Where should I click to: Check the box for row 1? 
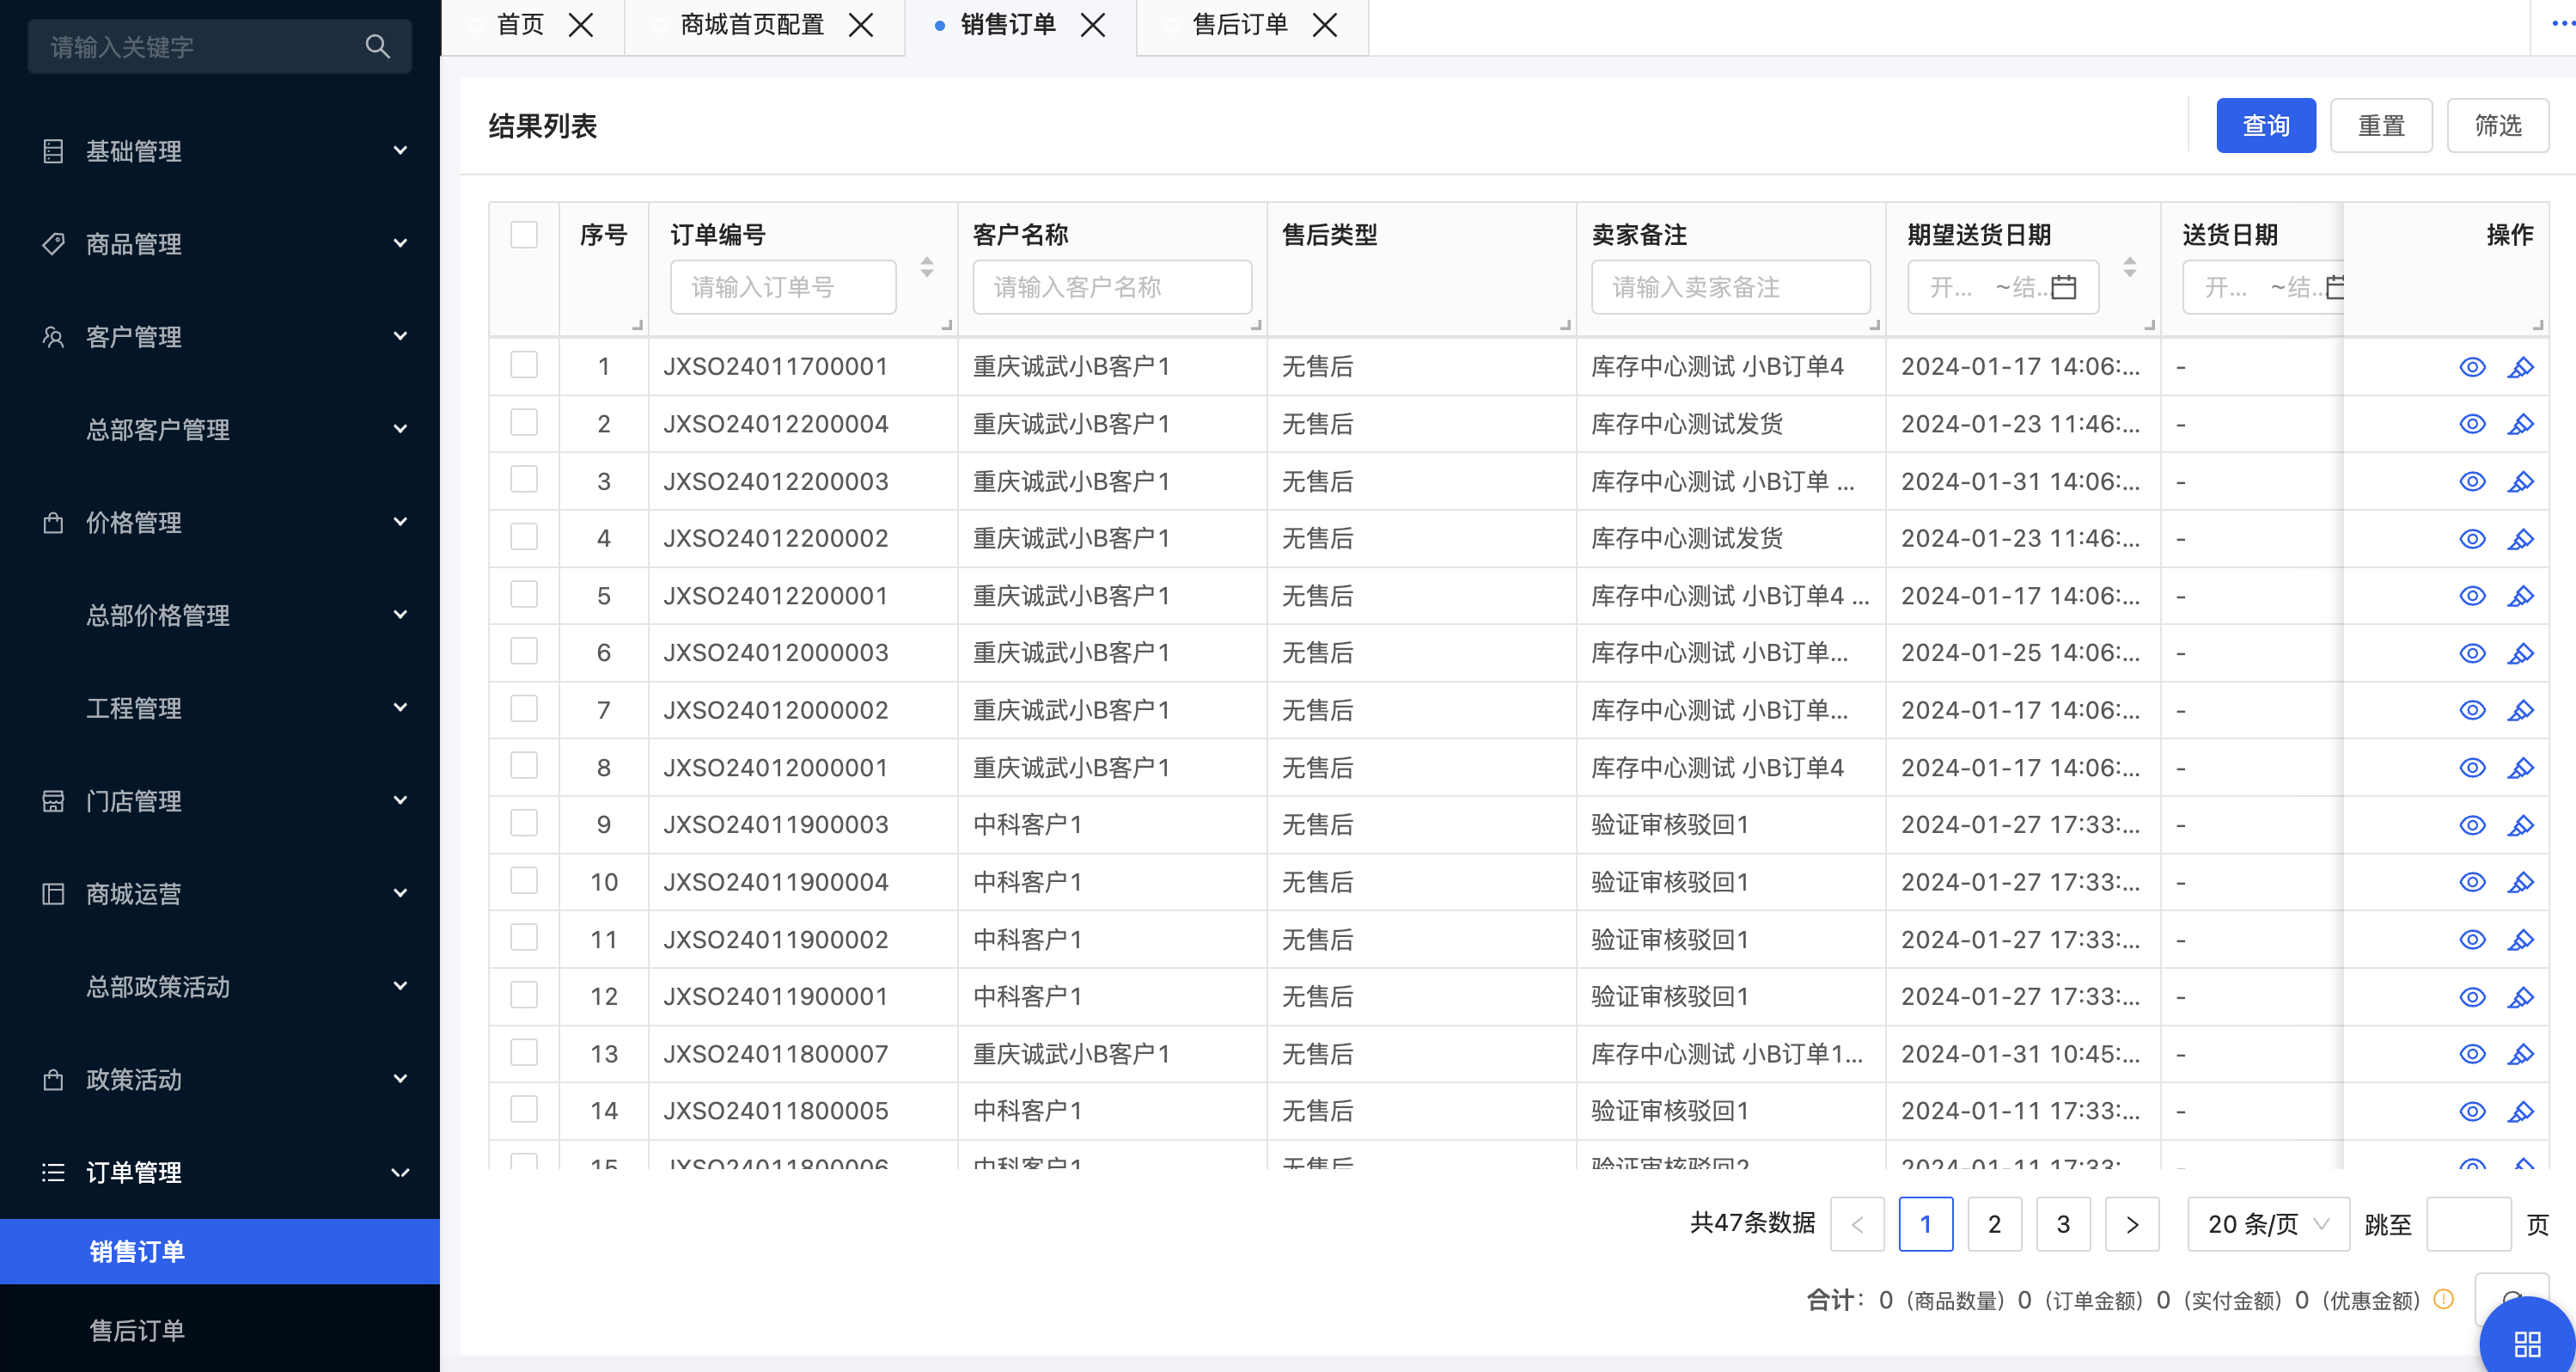click(524, 365)
